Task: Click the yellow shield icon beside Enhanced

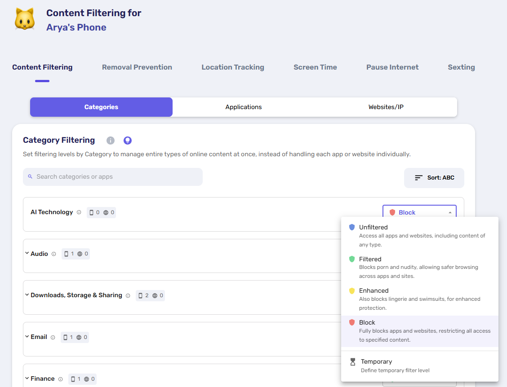Action: coord(352,291)
